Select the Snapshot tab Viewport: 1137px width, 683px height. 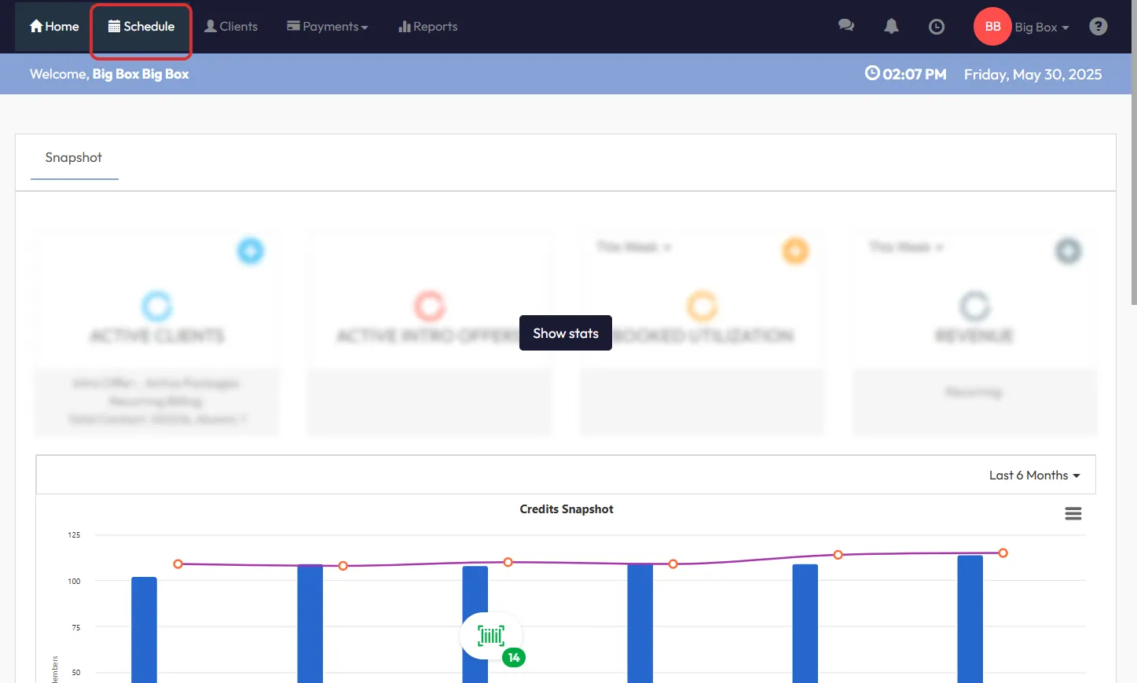coord(74,158)
